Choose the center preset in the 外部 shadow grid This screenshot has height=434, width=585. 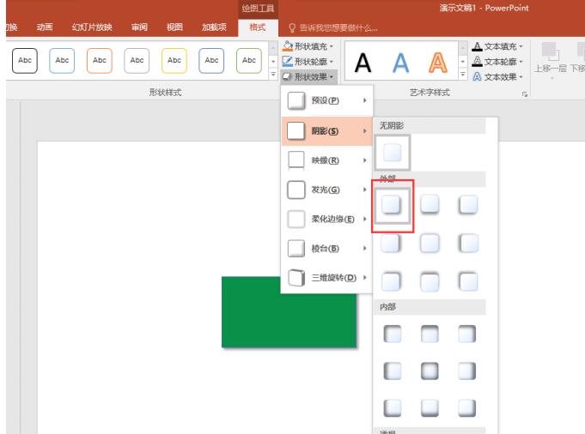click(x=430, y=243)
